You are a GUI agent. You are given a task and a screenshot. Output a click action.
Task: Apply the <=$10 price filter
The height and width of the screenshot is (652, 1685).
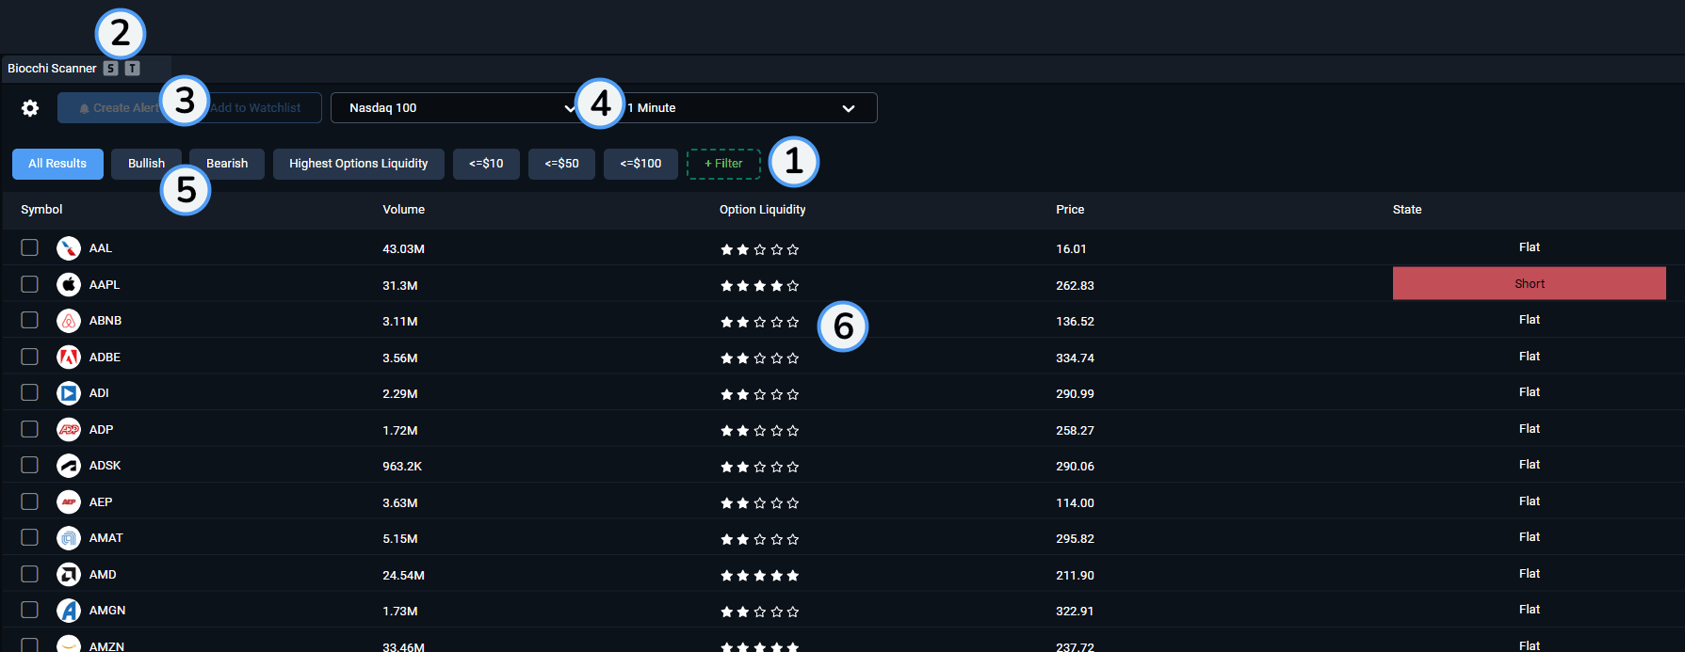pyautogui.click(x=486, y=164)
